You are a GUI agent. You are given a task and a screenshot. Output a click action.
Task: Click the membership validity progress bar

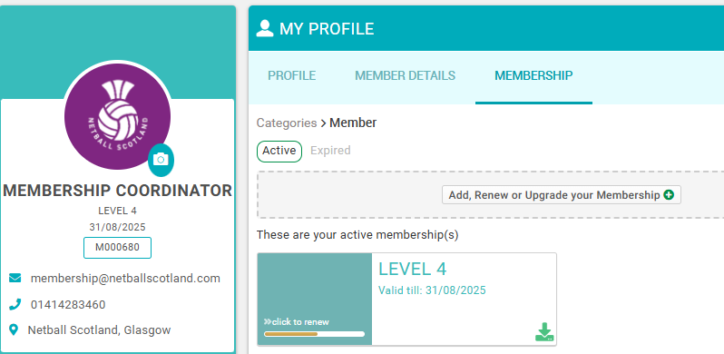315,334
